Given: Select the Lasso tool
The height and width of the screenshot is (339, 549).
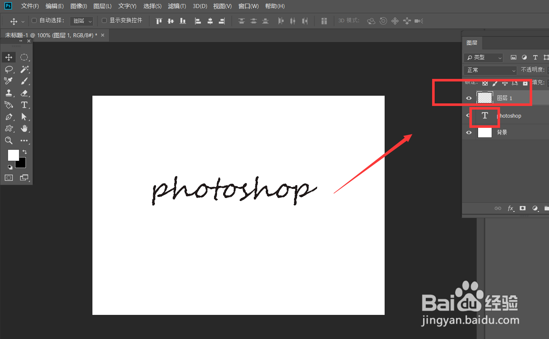Looking at the screenshot, I should [9, 69].
